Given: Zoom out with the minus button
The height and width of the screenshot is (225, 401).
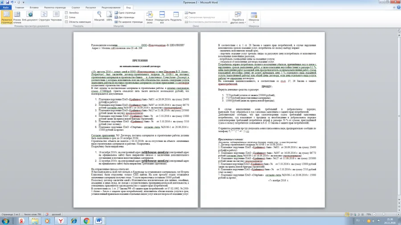Looking at the screenshot, I should point(374,214).
